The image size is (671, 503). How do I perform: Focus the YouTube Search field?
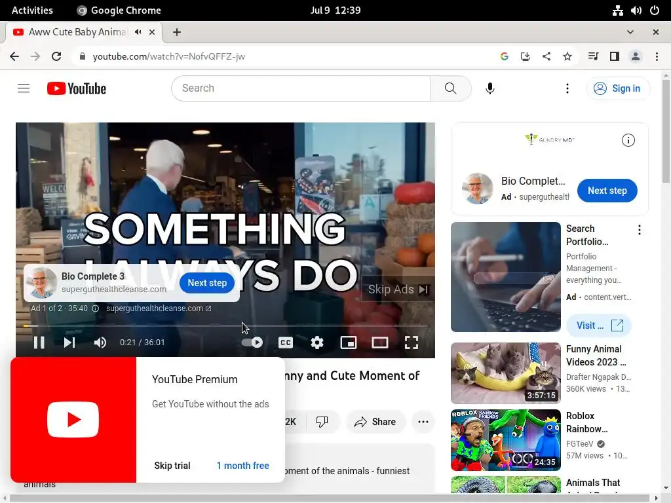point(301,88)
